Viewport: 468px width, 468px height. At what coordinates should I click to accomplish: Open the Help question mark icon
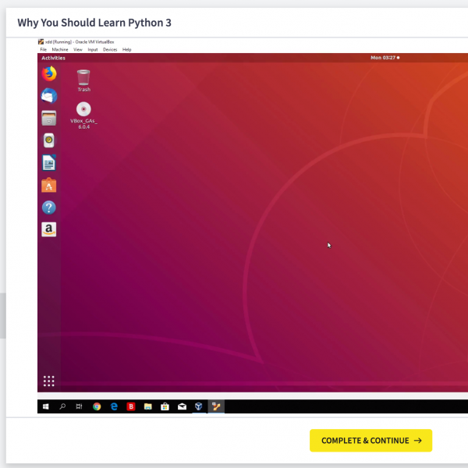[49, 207]
